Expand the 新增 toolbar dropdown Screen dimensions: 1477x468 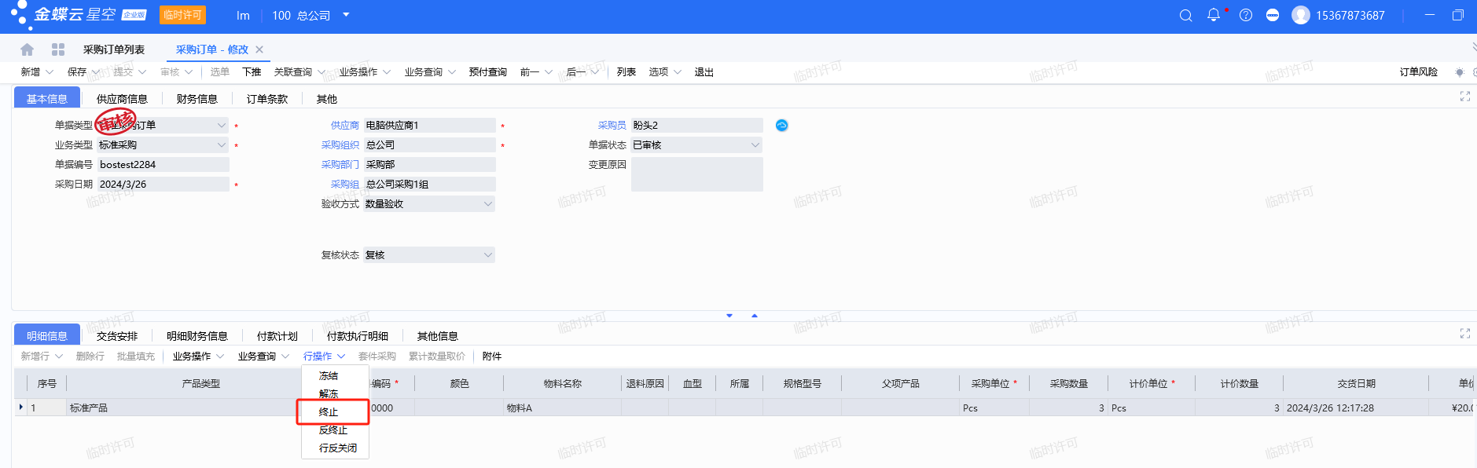[50, 72]
